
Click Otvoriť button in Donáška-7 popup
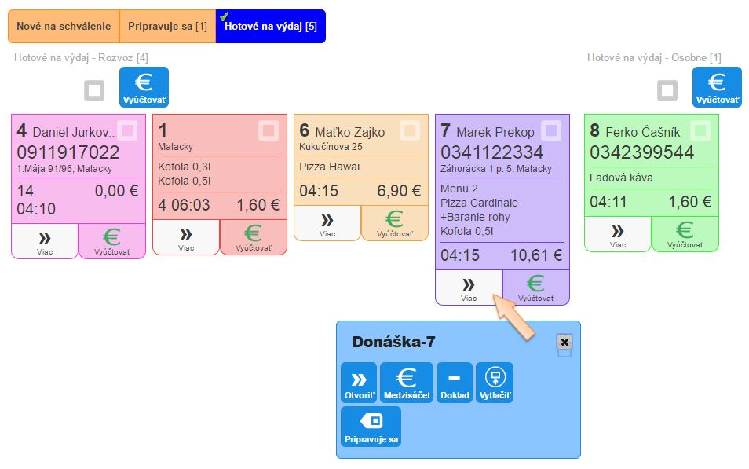[x=360, y=383]
